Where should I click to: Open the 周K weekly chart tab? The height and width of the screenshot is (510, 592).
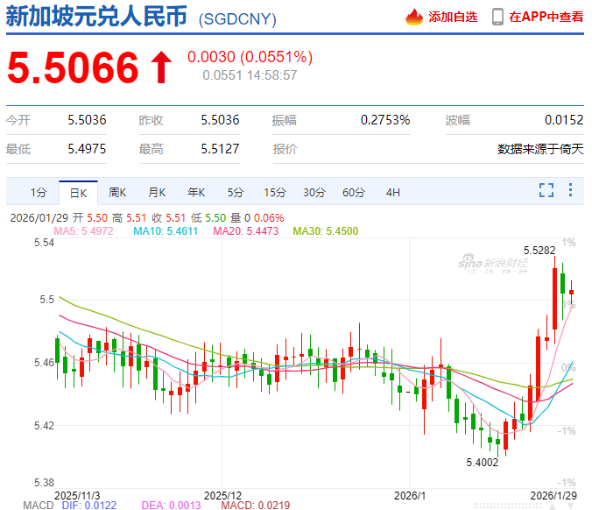[x=118, y=192]
